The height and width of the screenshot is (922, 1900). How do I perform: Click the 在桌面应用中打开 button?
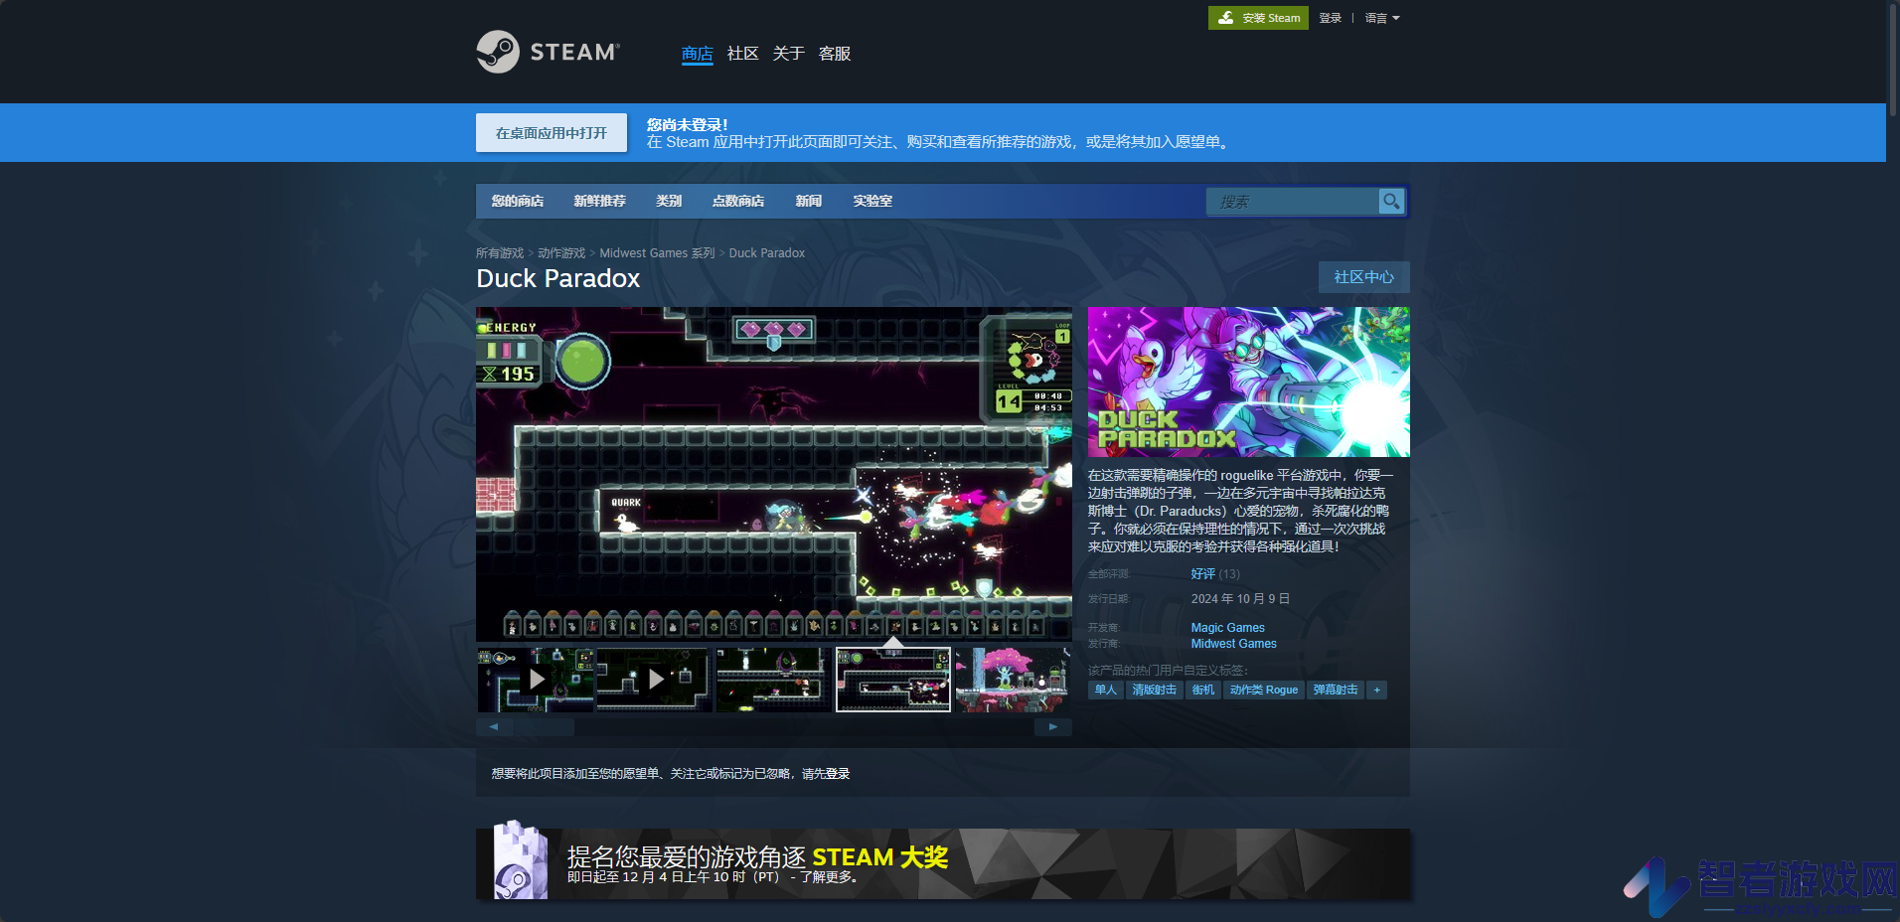tap(552, 133)
